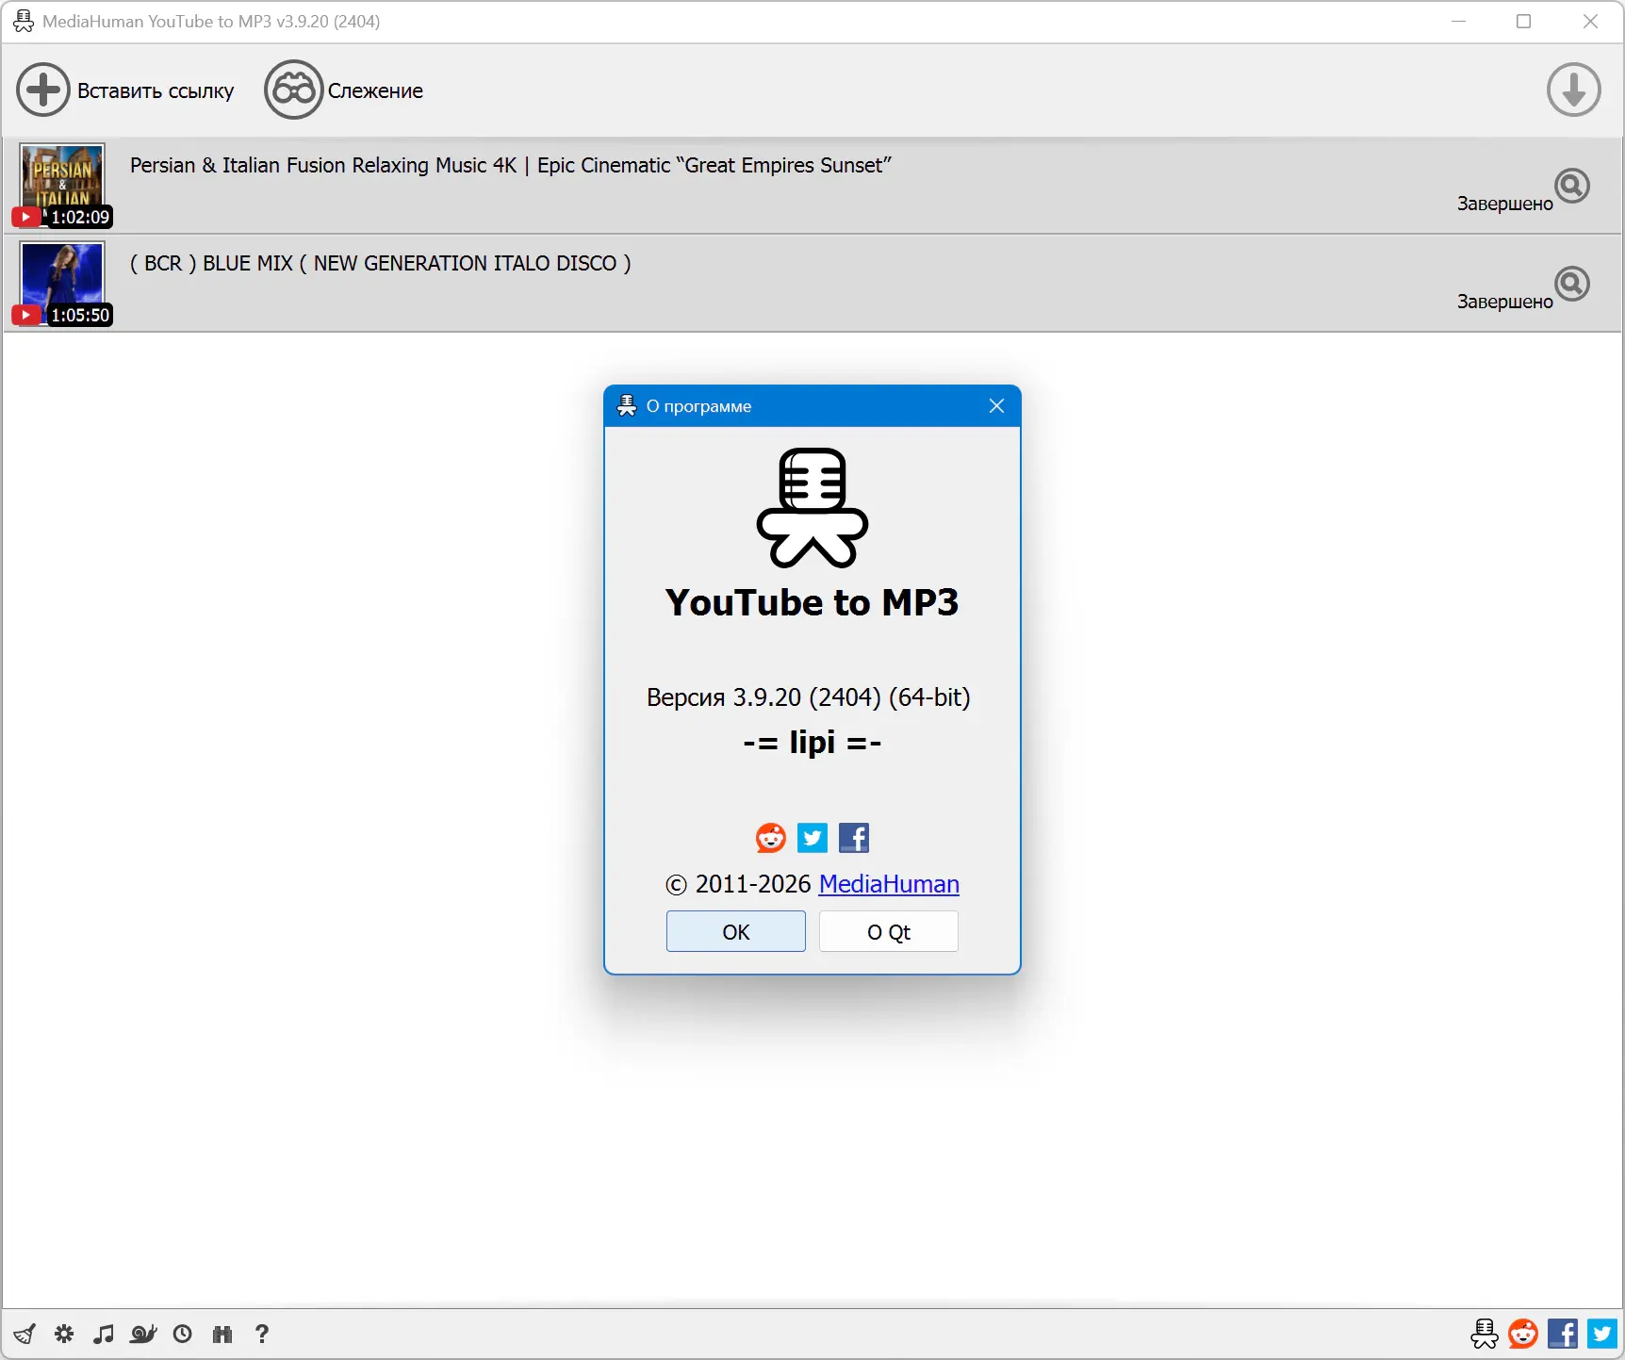Click the "-= lipi =-" text
Screen dimensions: 1625x1360
812,743
